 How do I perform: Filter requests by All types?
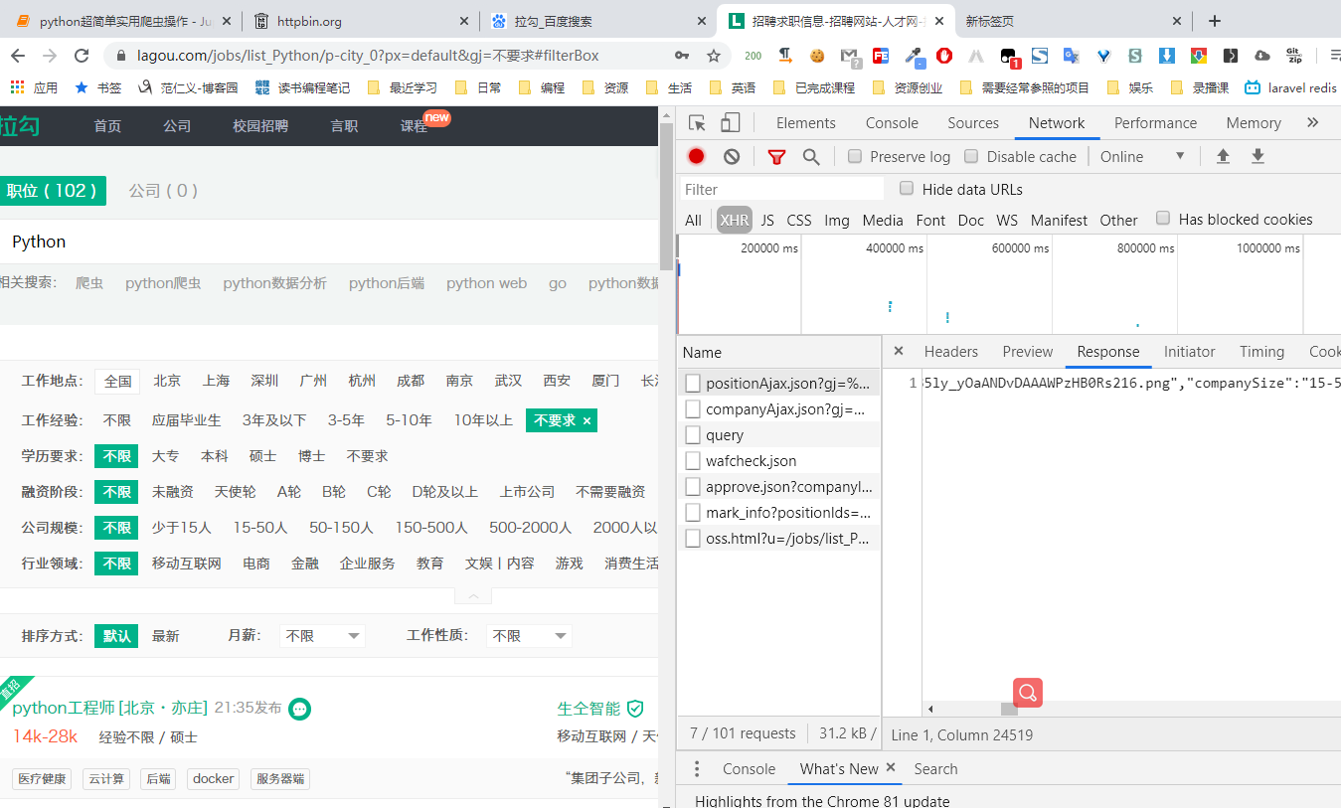693,220
